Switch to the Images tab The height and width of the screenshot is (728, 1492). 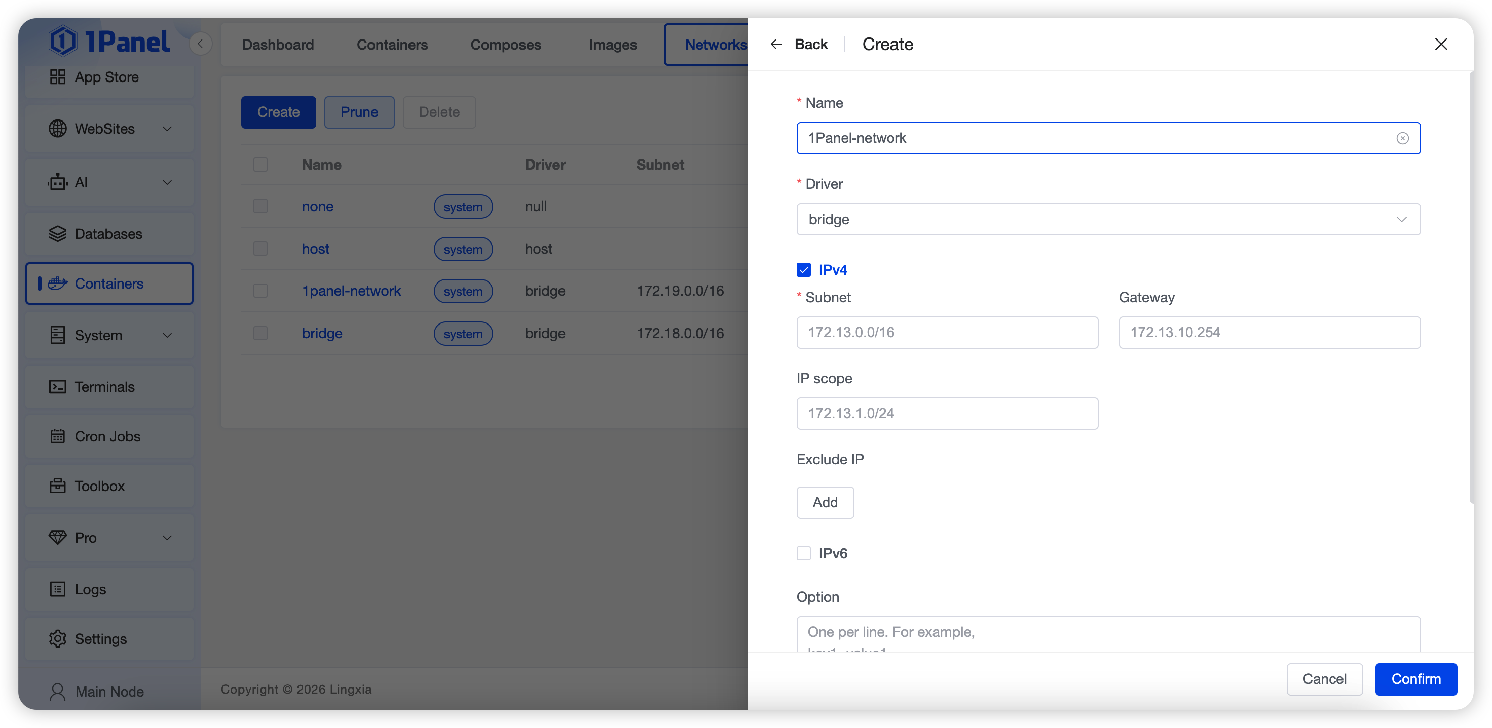point(613,45)
